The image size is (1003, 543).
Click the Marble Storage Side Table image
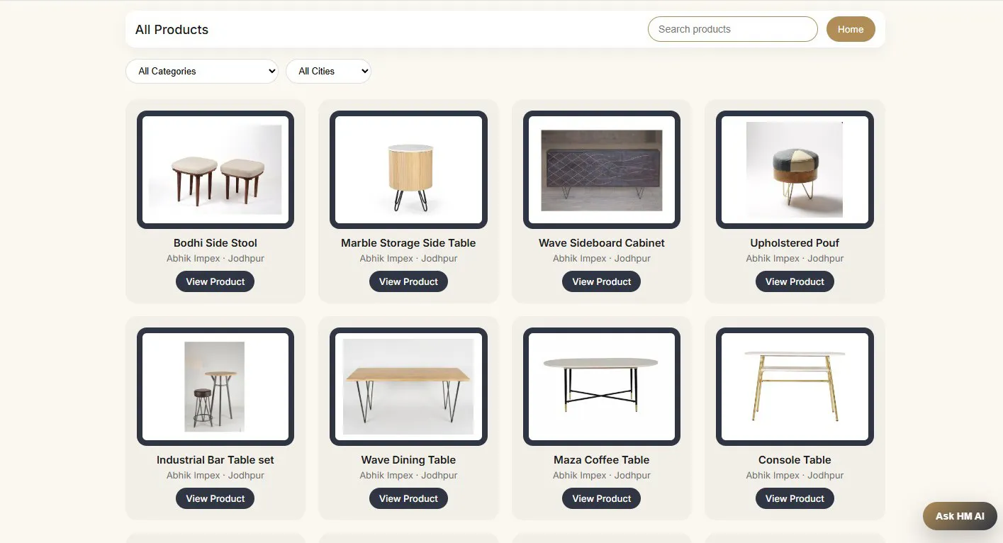(x=408, y=169)
